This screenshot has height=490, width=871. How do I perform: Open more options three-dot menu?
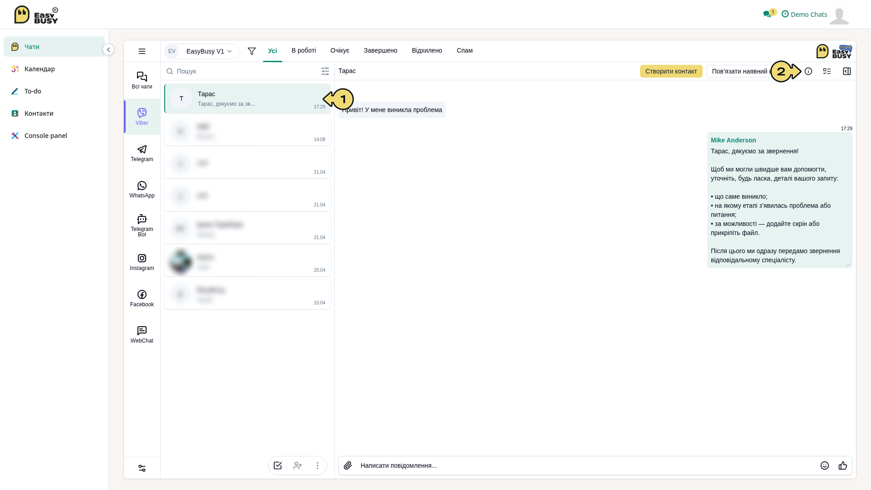(318, 465)
